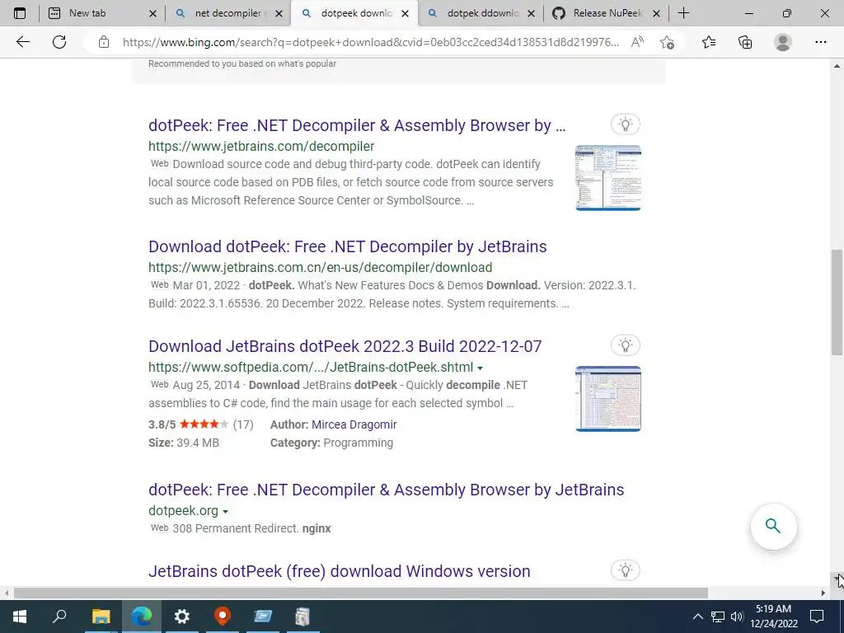844x633 pixels.
Task: Reload the page with the refresh icon
Action: click(59, 42)
